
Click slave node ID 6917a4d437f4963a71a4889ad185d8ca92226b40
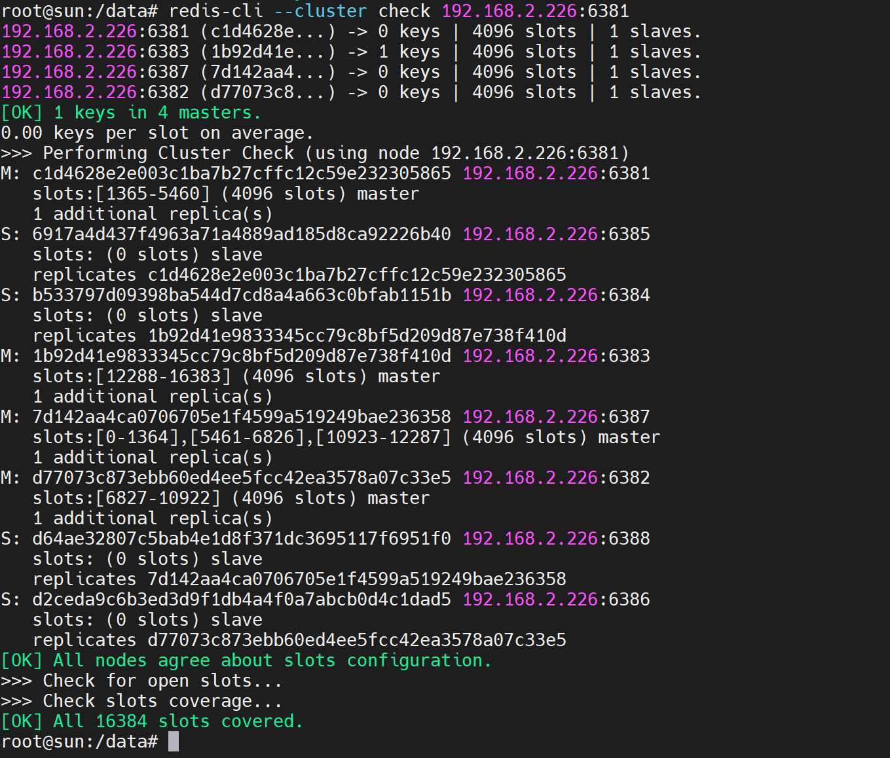242,234
